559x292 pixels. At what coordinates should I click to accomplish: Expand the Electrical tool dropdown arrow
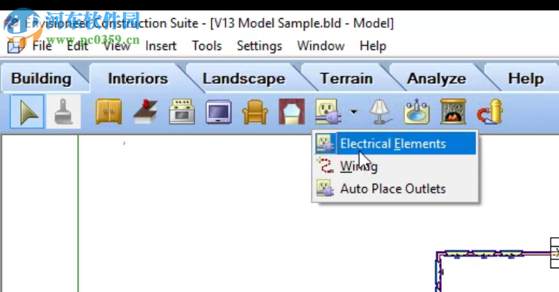[x=353, y=112]
